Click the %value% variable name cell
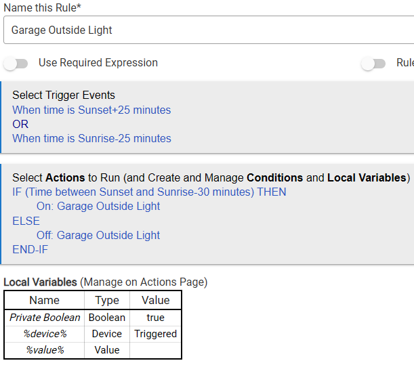This screenshot has width=414, height=365. coord(45,350)
